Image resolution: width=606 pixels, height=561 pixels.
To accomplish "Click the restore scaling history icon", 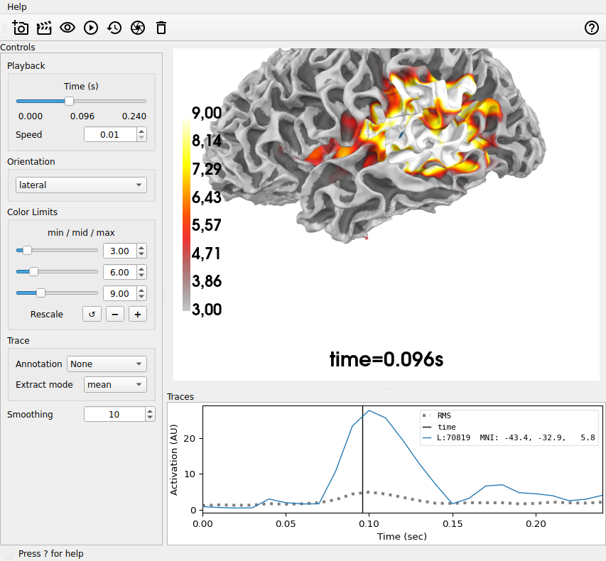I will [114, 28].
